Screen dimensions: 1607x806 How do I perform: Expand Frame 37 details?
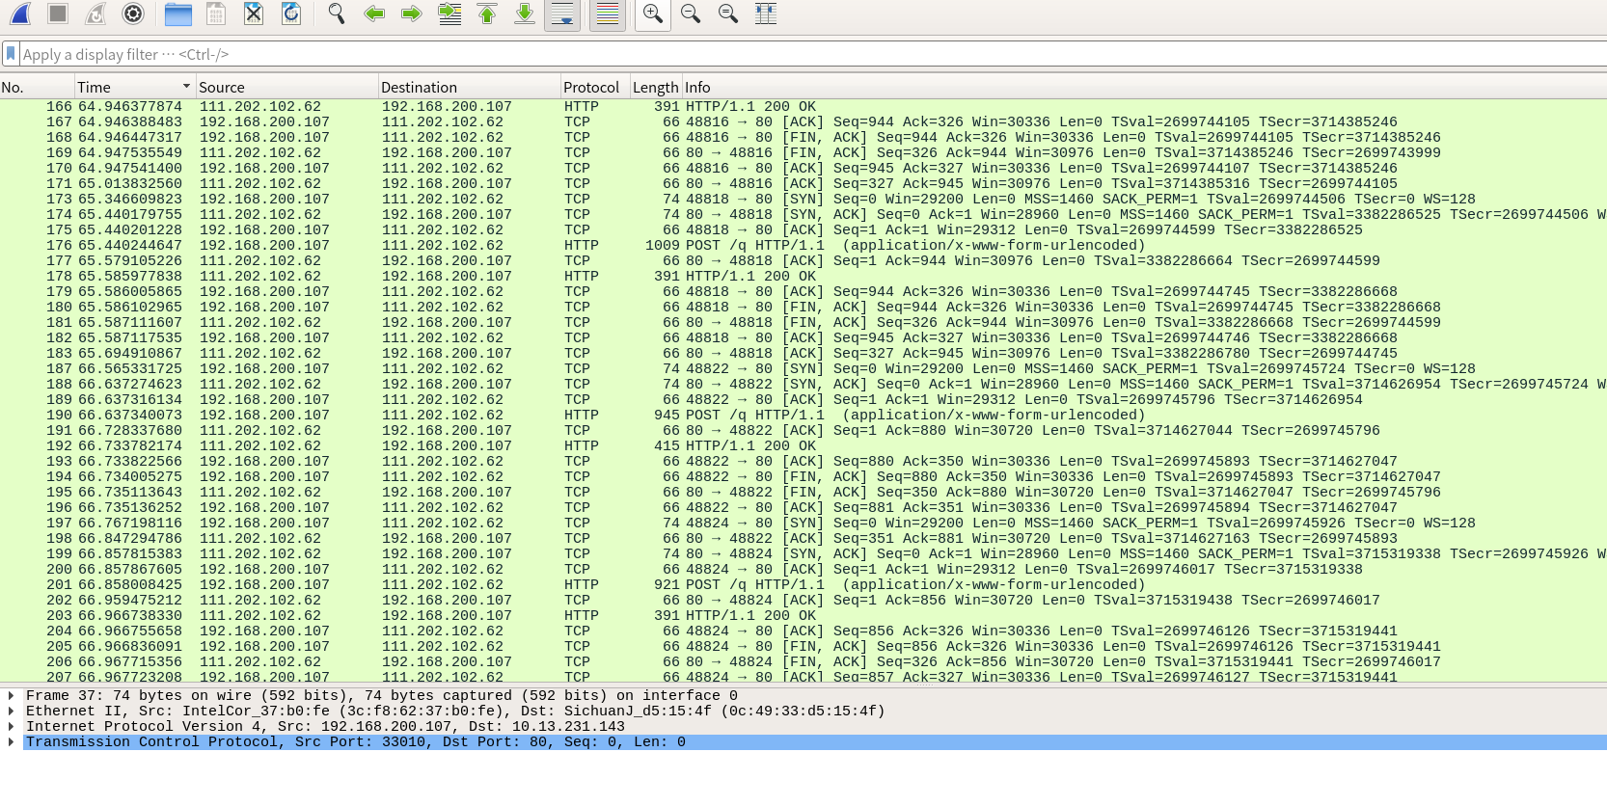[x=12, y=695]
